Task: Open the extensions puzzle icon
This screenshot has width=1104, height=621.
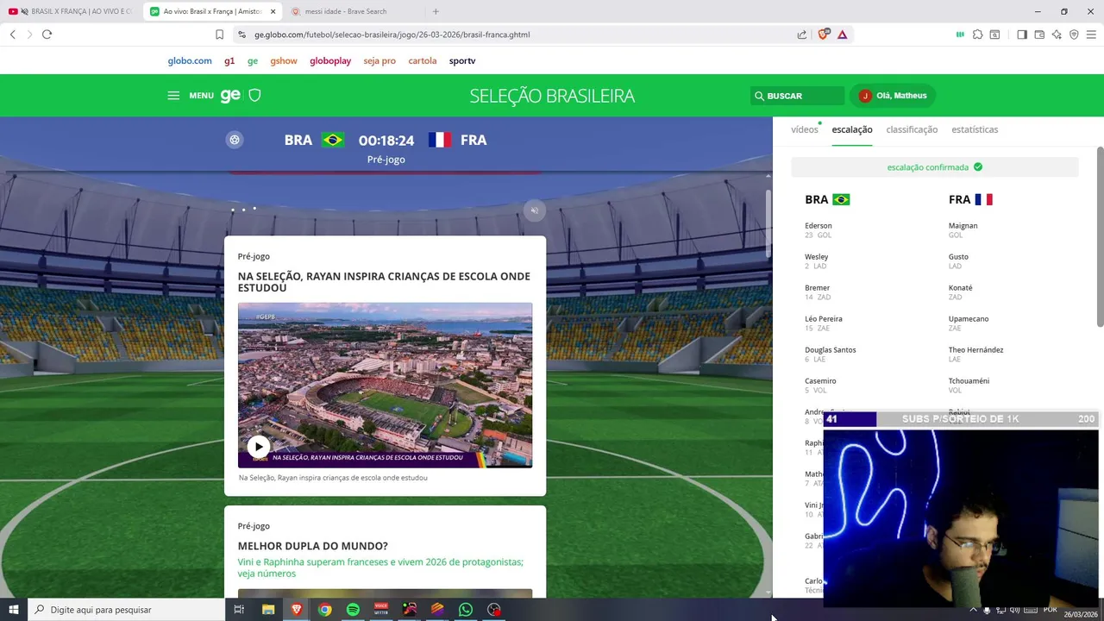Action: tap(977, 34)
